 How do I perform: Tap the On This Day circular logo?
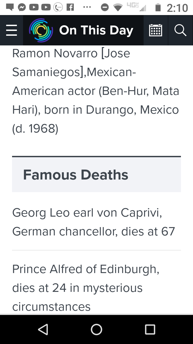click(x=41, y=30)
